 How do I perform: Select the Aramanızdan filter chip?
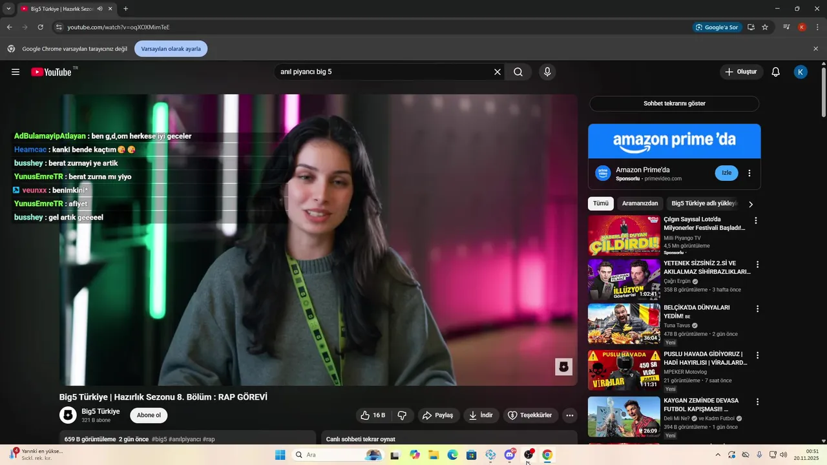coord(640,203)
